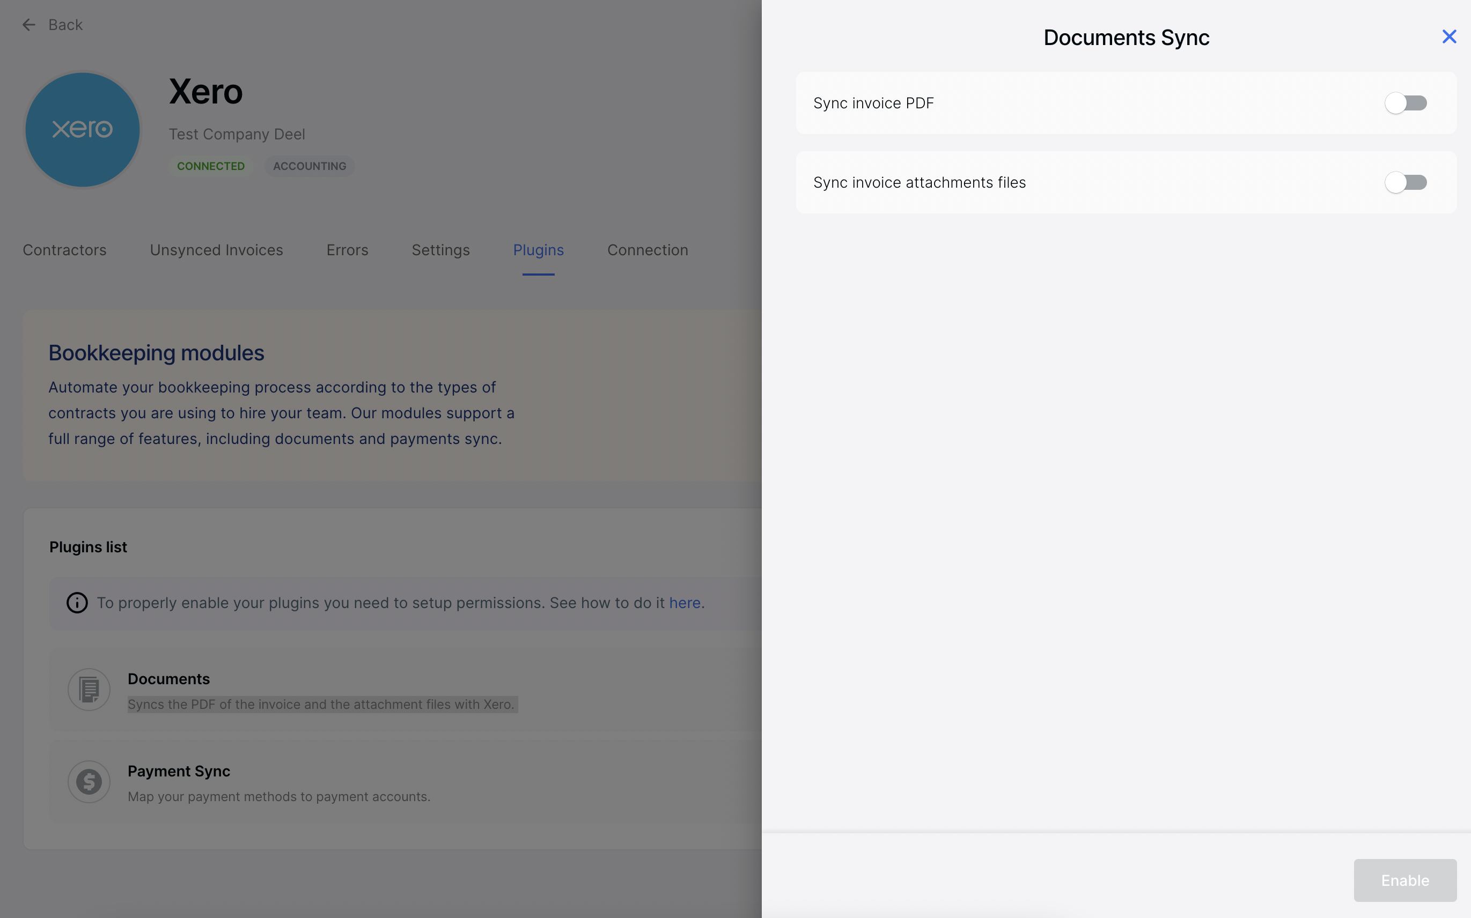The width and height of the screenshot is (1471, 918).
Task: Open the Connection tab
Action: [648, 250]
